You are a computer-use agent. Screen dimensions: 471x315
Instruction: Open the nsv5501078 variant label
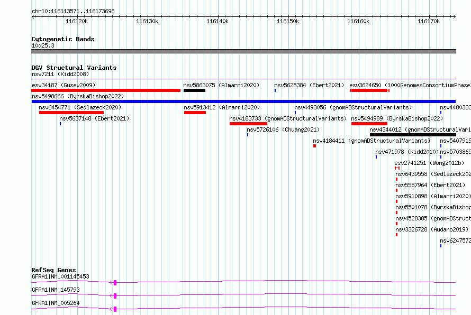433,207
